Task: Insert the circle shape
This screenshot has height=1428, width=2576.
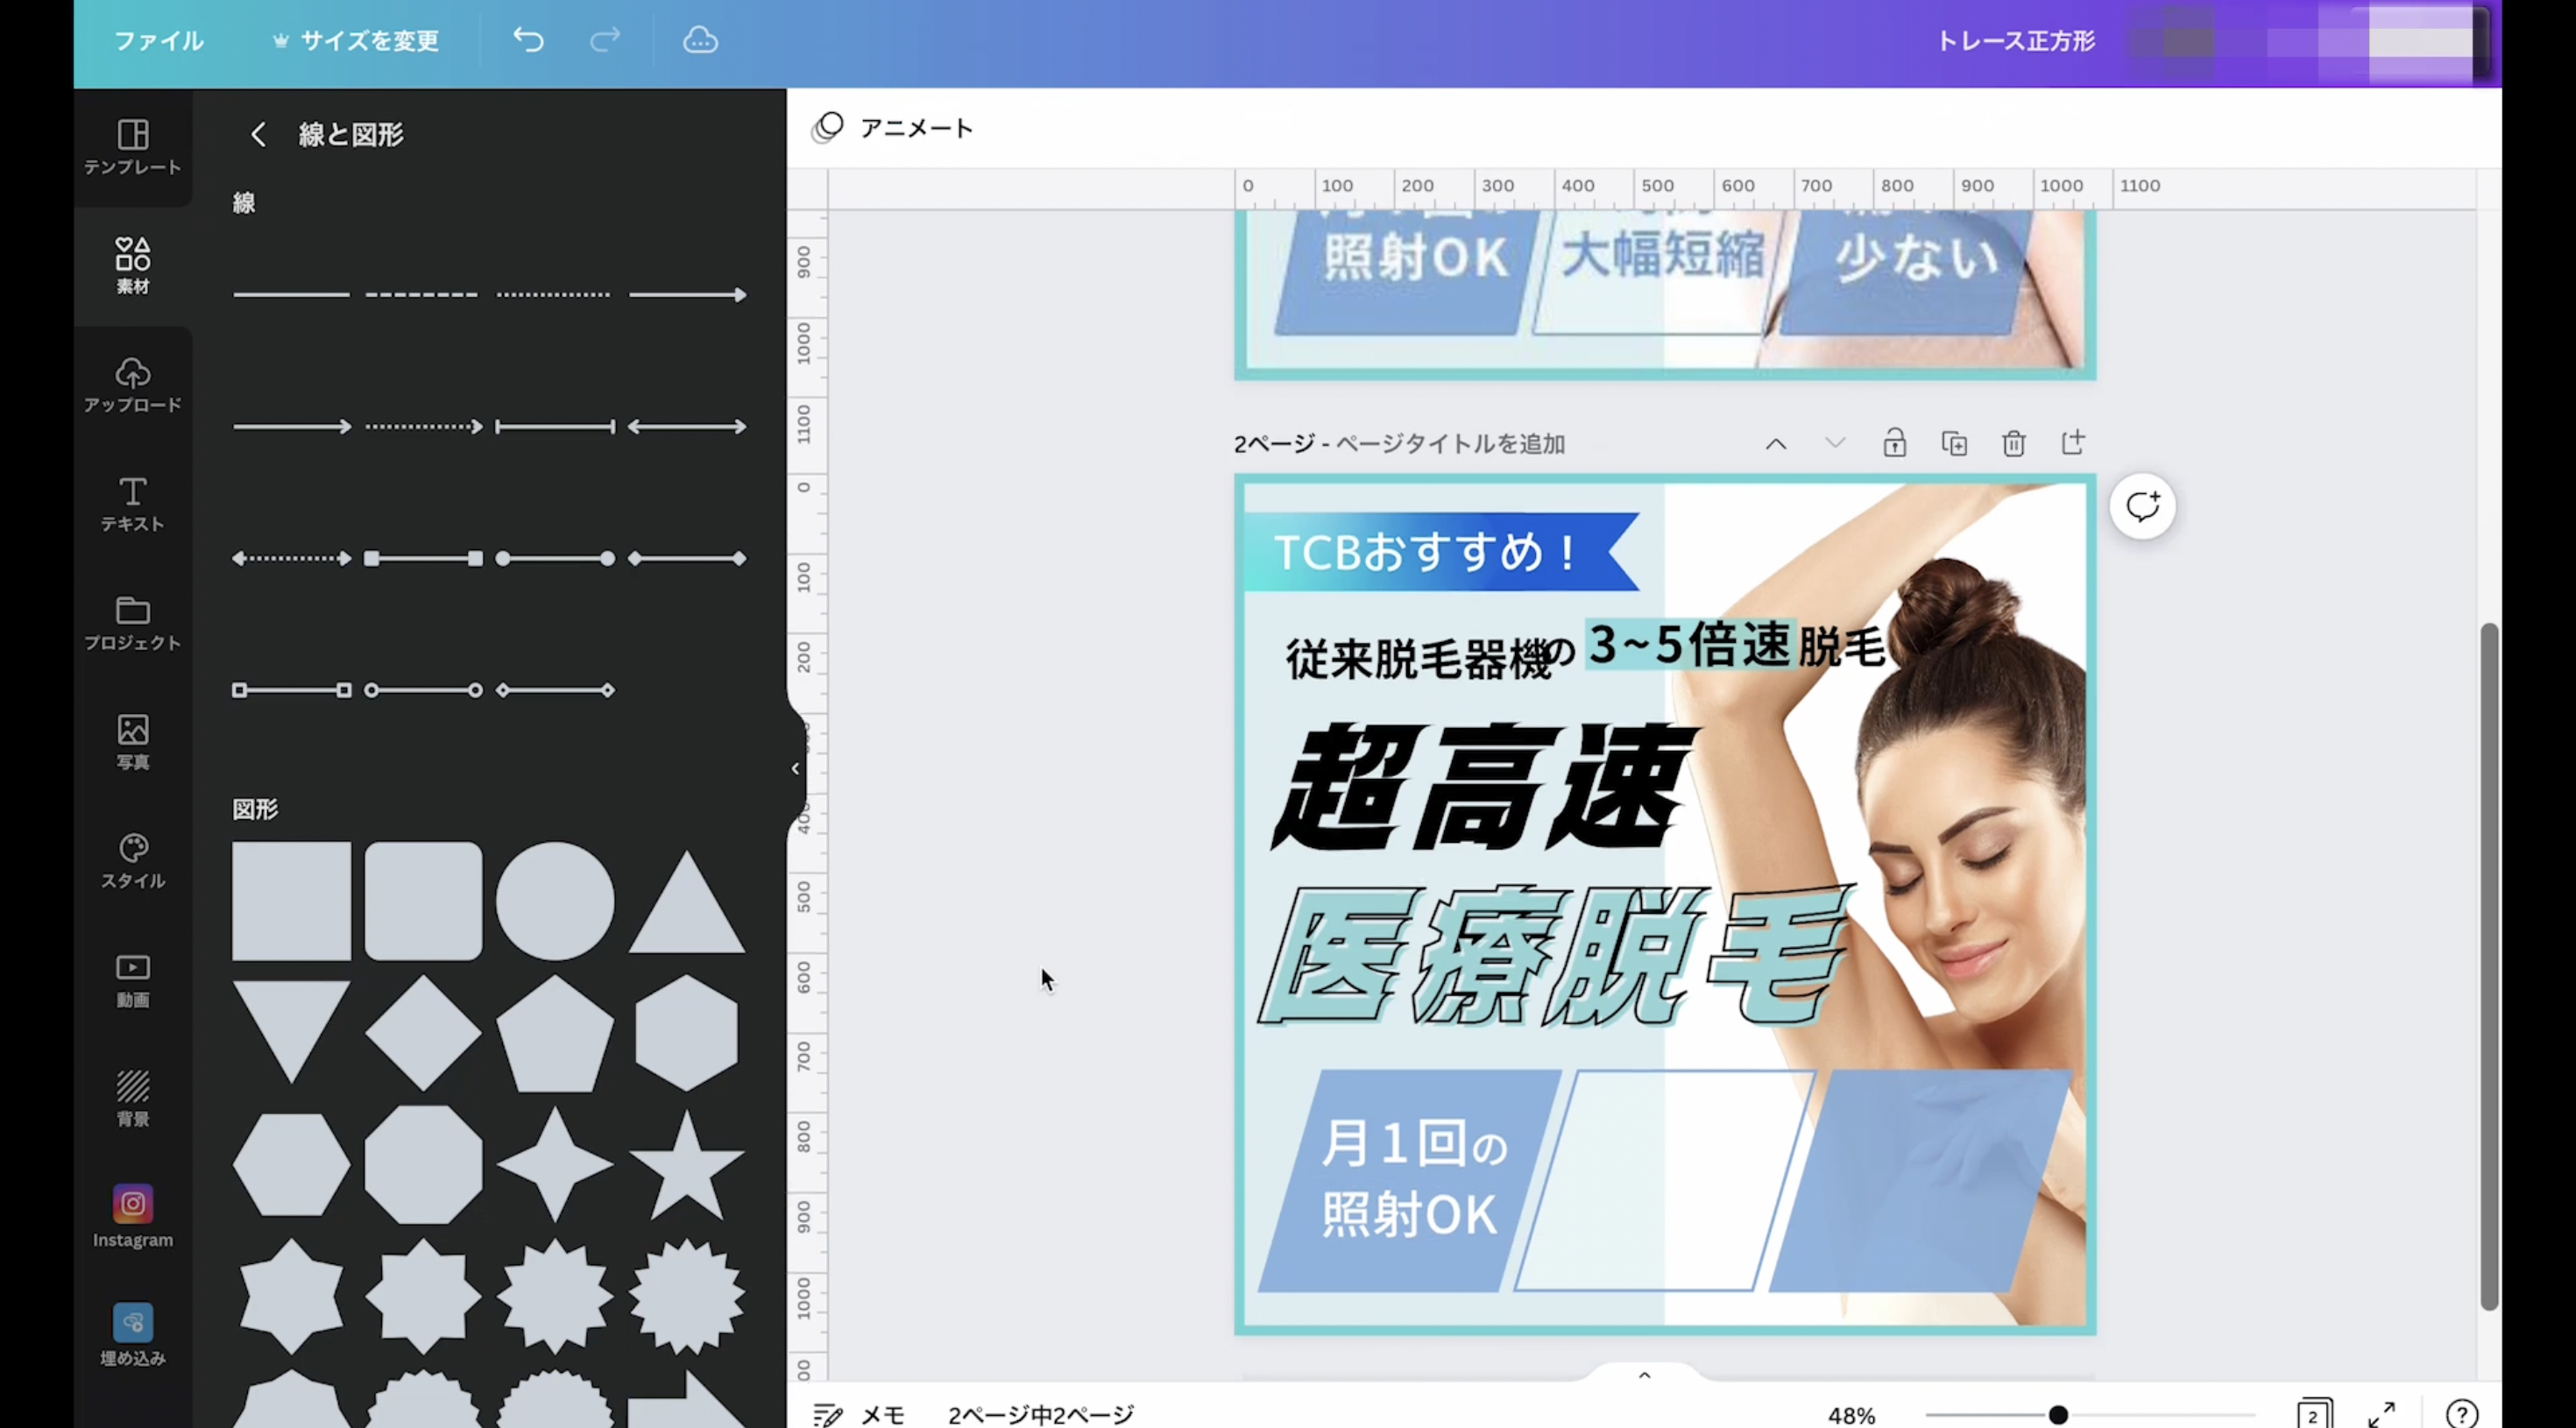Action: pos(555,900)
